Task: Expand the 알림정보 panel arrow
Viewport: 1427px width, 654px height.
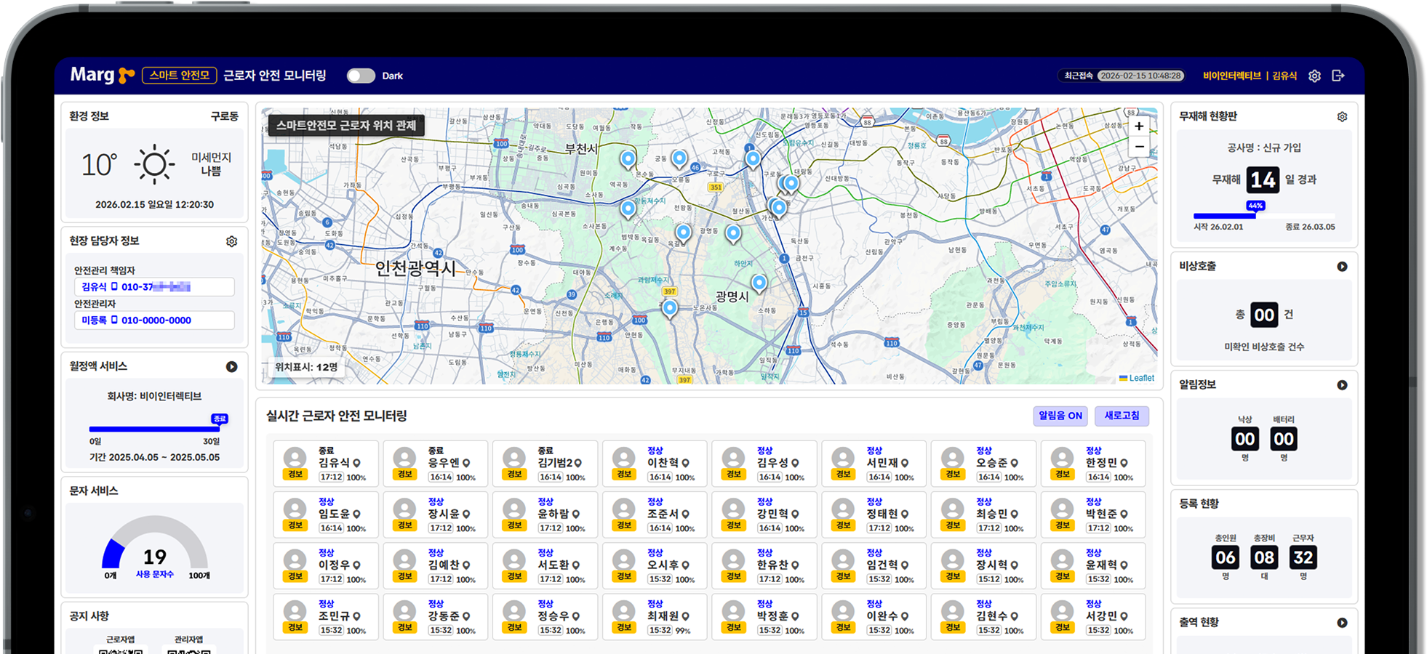Action: [1342, 385]
